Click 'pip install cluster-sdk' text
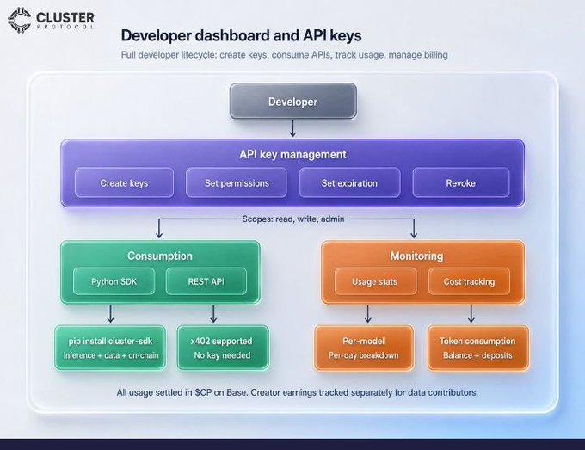 tap(110, 341)
